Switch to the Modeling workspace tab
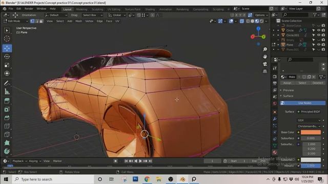 pos(81,9)
